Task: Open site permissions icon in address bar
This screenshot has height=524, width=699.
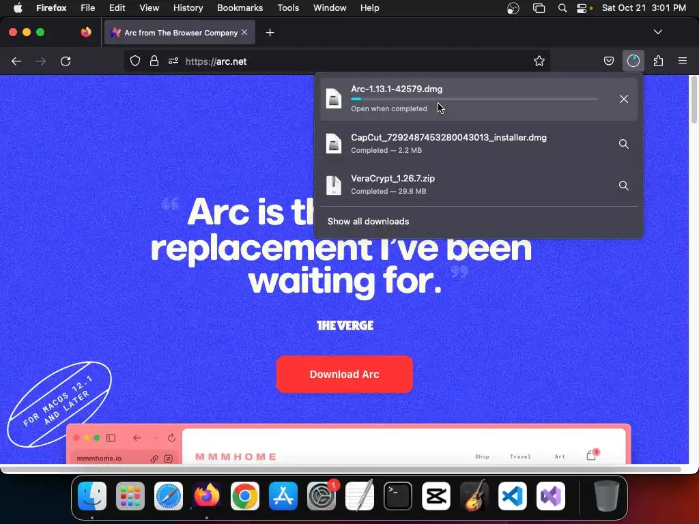Action: pyautogui.click(x=173, y=61)
